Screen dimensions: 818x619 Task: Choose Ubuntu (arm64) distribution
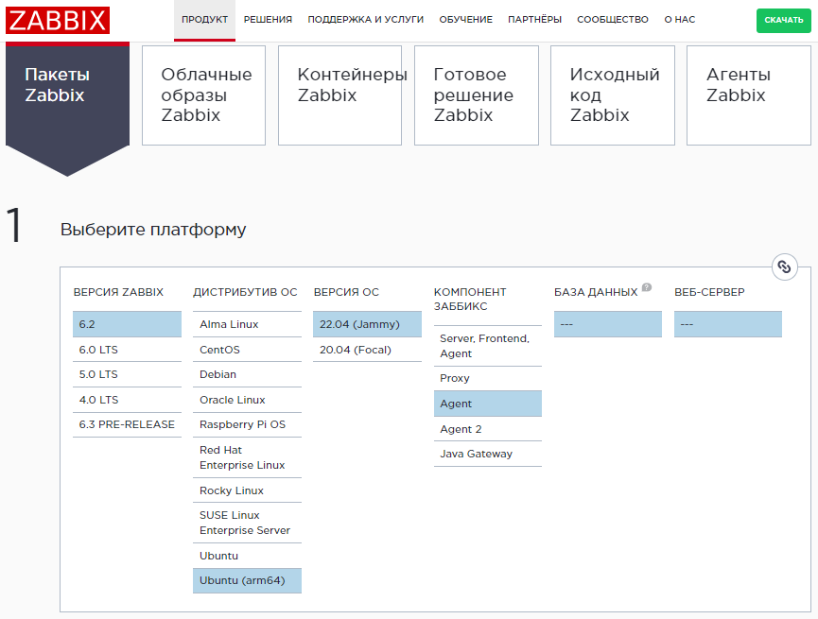coord(247,580)
